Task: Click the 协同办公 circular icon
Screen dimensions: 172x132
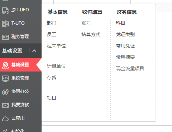Action: coord(5,92)
